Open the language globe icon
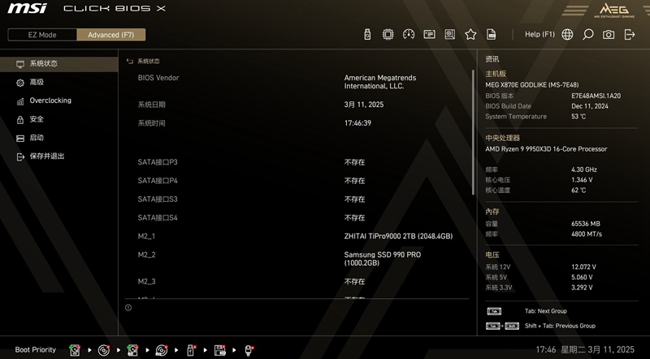Viewport: 650px width, 359px height. coord(567,35)
